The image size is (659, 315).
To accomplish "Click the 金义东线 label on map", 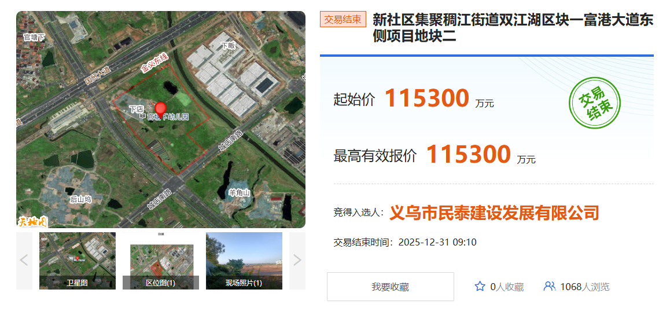I will pos(154,63).
